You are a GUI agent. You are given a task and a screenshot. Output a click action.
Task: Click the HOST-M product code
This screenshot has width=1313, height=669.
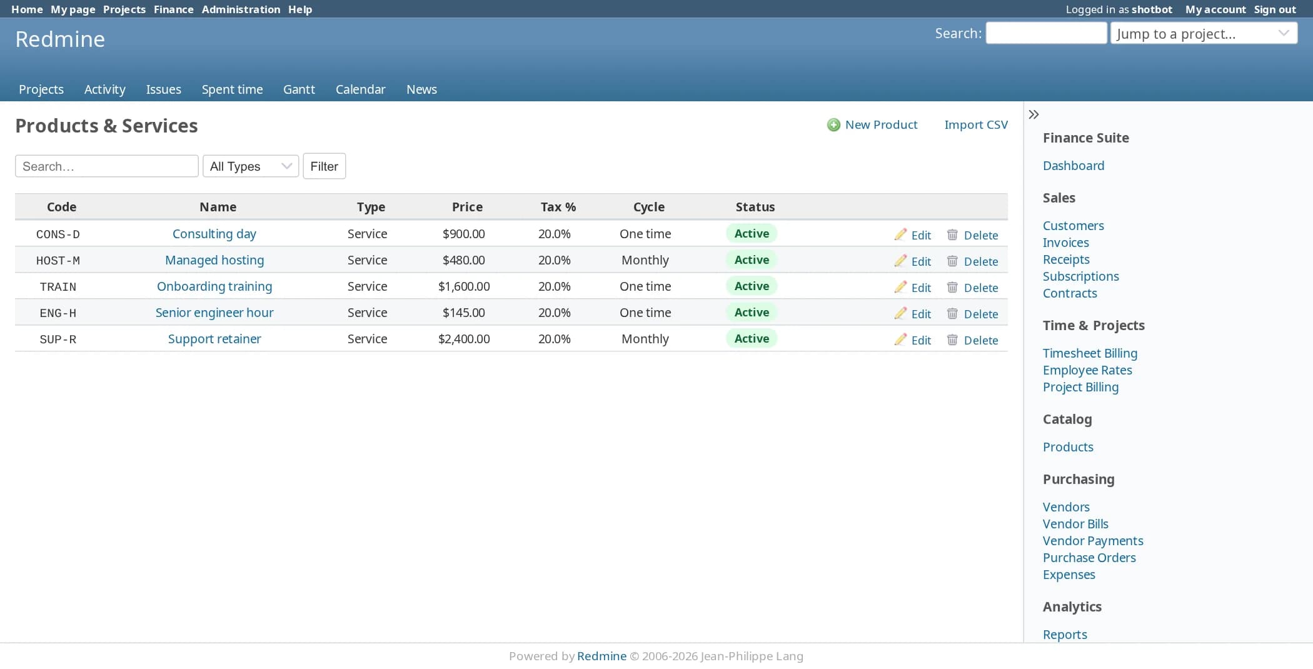58,261
